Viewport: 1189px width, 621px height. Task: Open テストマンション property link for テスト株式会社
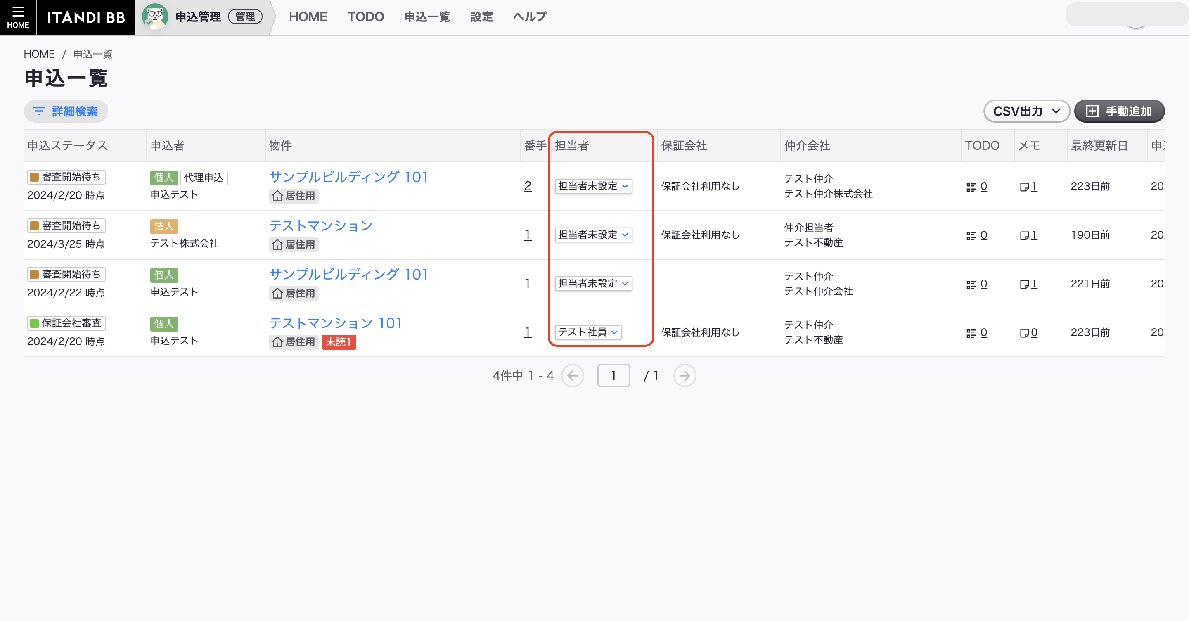321,226
